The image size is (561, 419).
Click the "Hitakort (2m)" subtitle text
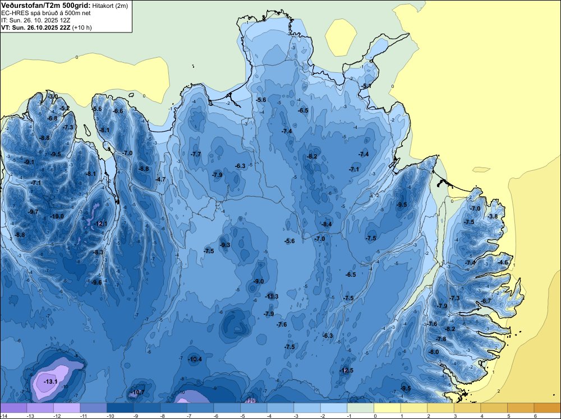(x=110, y=6)
